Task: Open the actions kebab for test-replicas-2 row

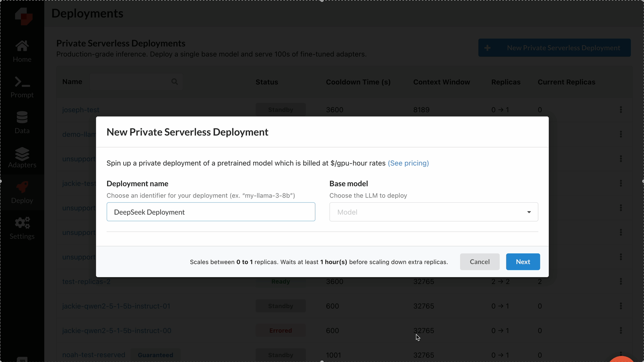Action: tap(621, 282)
